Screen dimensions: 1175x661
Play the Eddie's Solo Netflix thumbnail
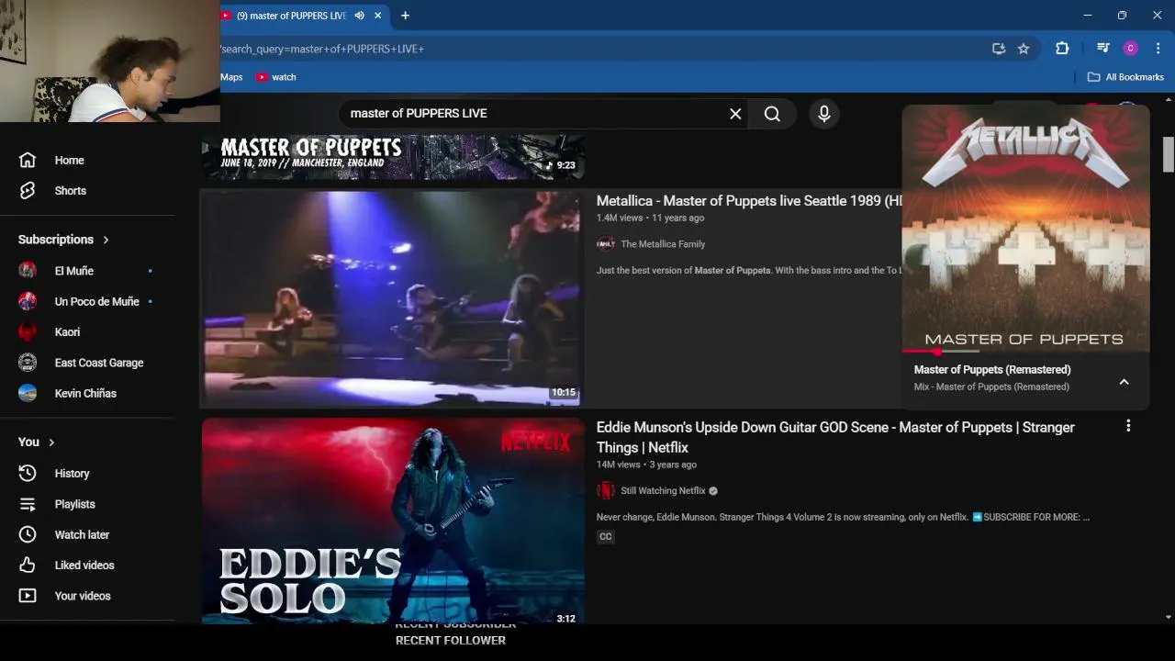point(393,521)
